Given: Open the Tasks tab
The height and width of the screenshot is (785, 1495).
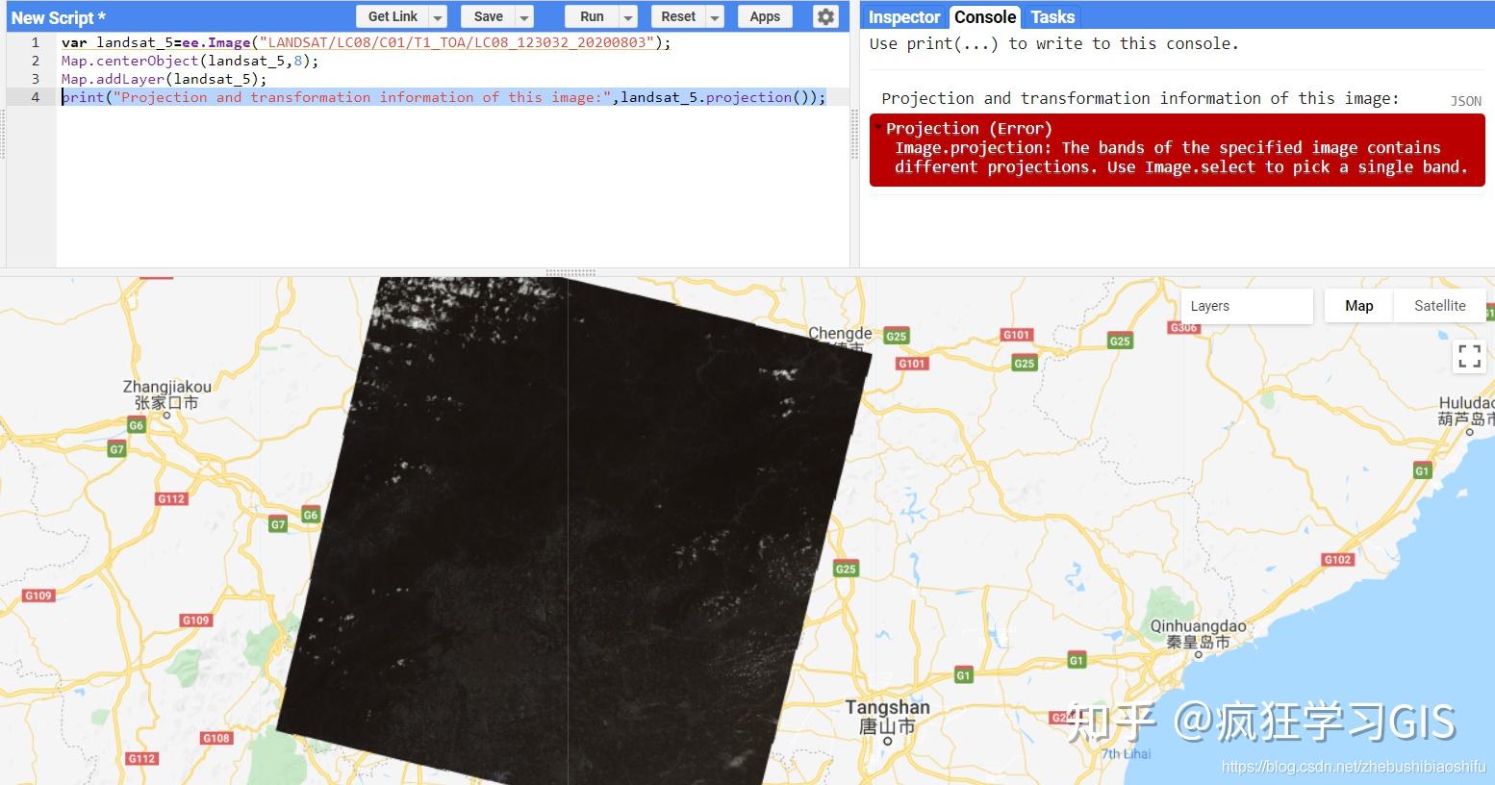Looking at the screenshot, I should coord(1052,16).
